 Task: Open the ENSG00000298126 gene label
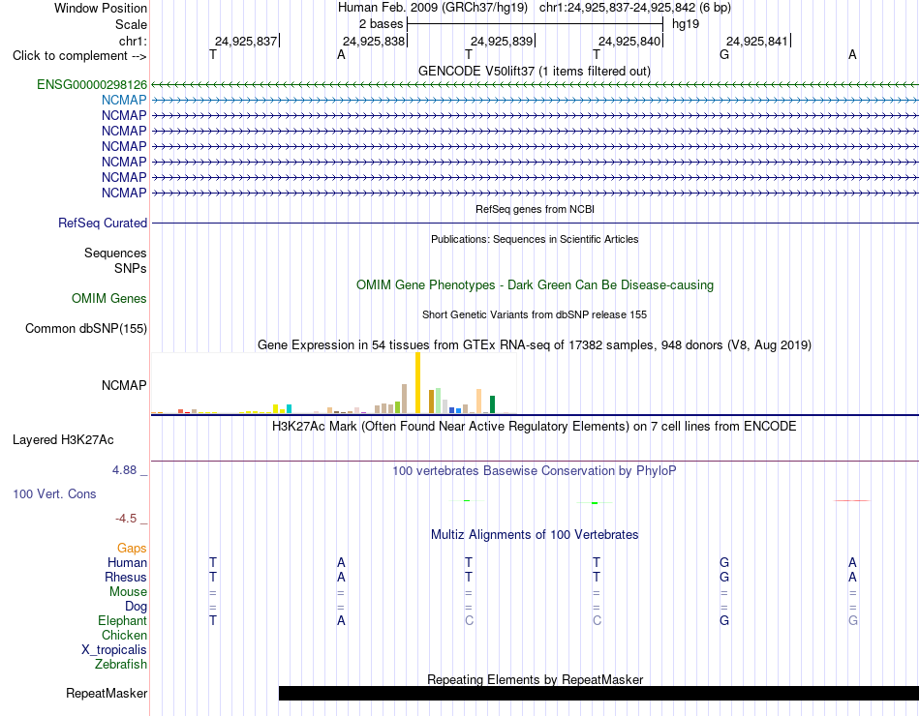92,84
